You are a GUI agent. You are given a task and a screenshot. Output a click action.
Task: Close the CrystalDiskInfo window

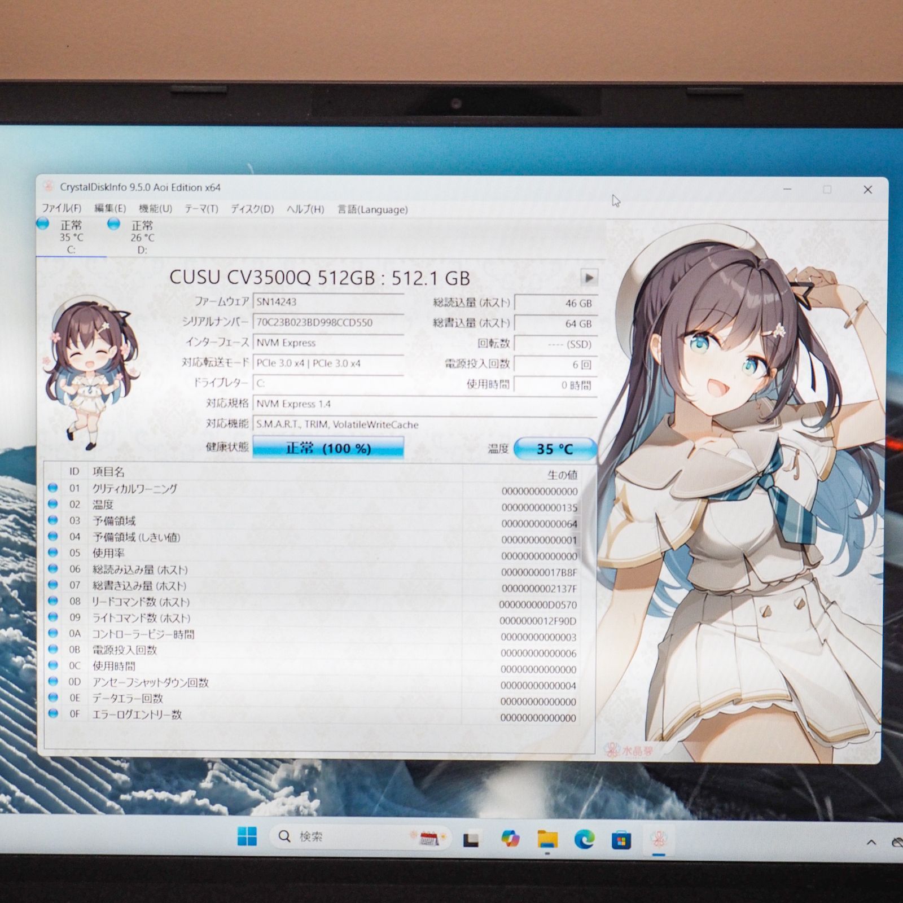click(868, 190)
